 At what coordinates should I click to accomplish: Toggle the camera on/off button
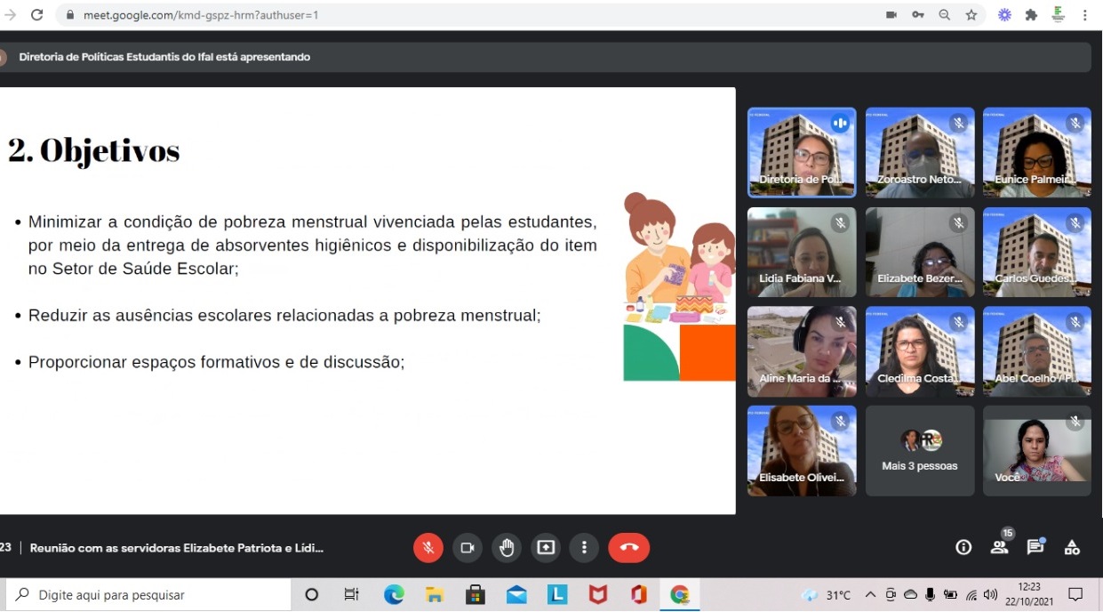[x=468, y=548]
